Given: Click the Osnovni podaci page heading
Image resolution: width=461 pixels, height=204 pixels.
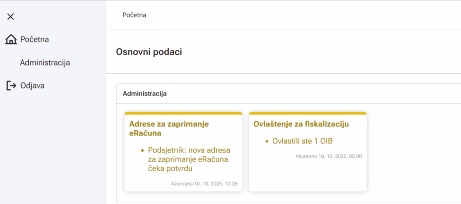Looking at the screenshot, I should (x=149, y=52).
